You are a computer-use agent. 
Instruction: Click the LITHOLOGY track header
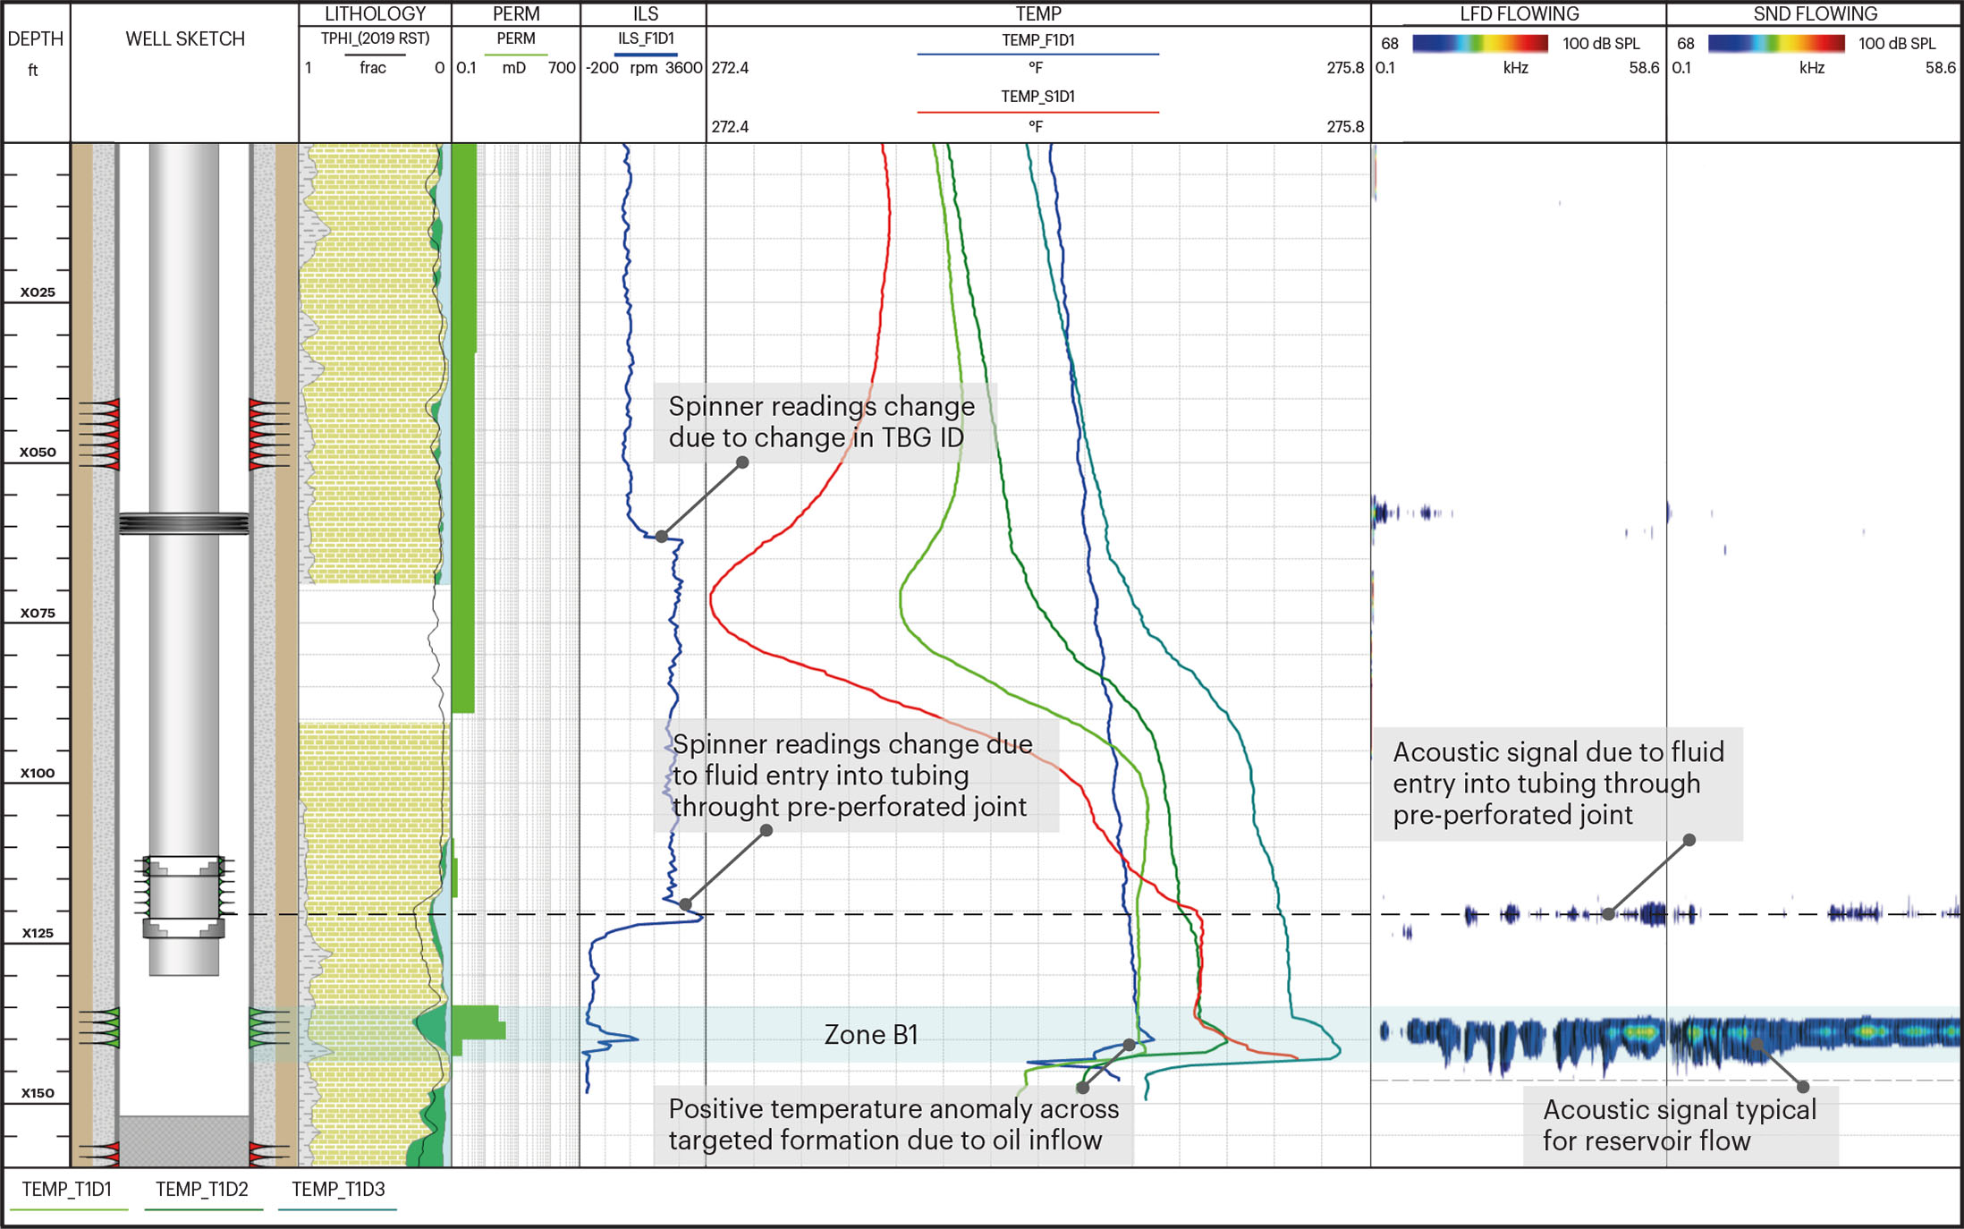375,13
